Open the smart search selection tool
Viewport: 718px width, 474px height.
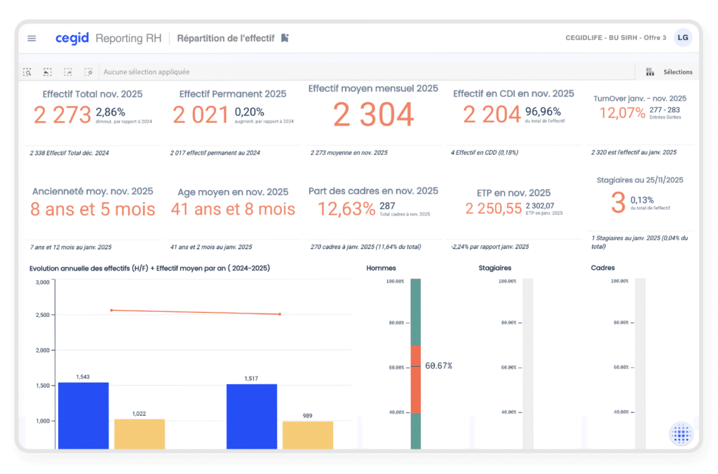pyautogui.click(x=27, y=72)
